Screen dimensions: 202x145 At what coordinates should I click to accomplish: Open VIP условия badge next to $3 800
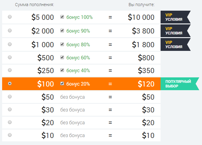[x=175, y=31]
